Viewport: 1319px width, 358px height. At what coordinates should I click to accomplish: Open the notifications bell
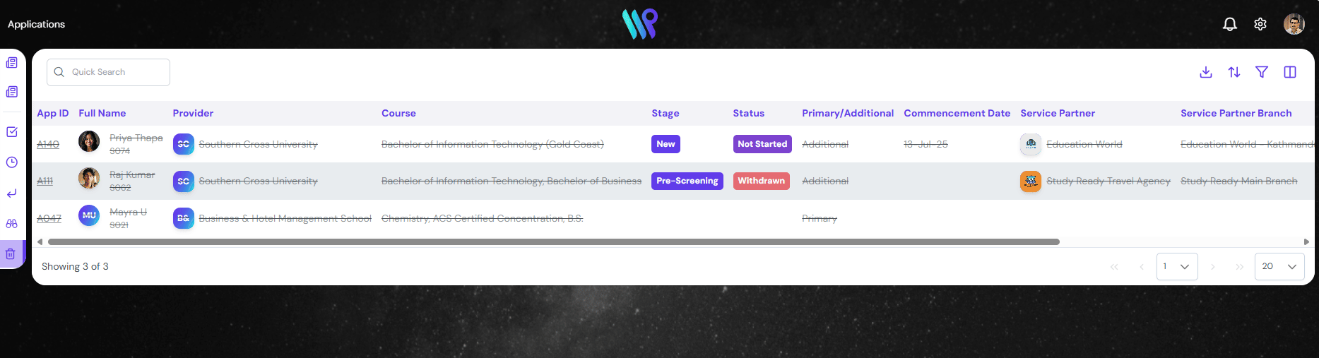tap(1229, 25)
